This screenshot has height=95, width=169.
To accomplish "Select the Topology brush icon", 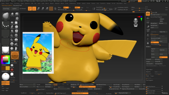I will coord(12,14).
